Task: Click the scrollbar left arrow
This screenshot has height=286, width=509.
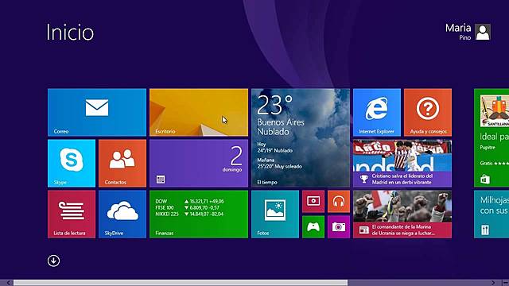Action: (x=9, y=283)
